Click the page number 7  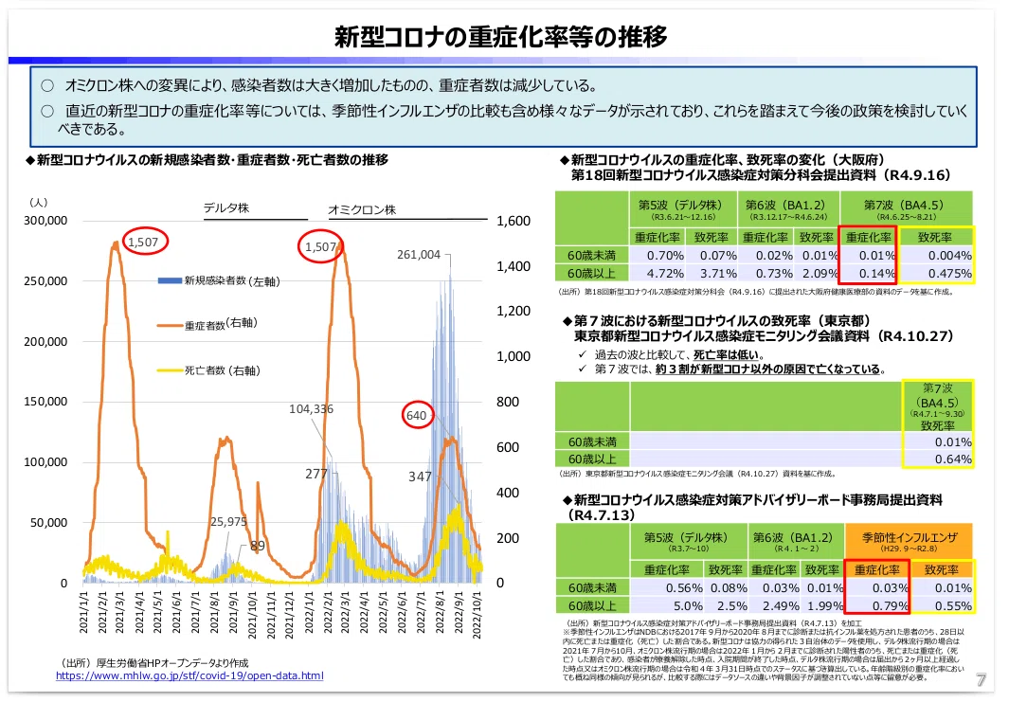981,679
